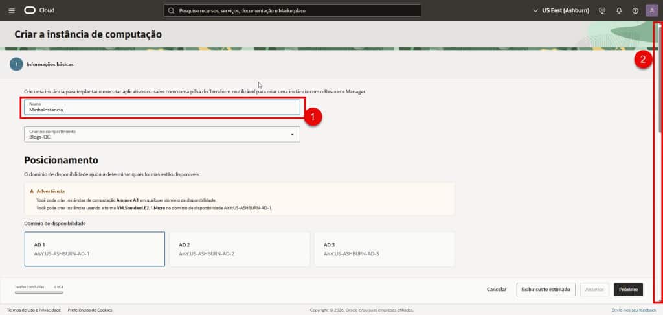Open the help question mark icon
Image resolution: width=663 pixels, height=315 pixels.
tap(635, 10)
